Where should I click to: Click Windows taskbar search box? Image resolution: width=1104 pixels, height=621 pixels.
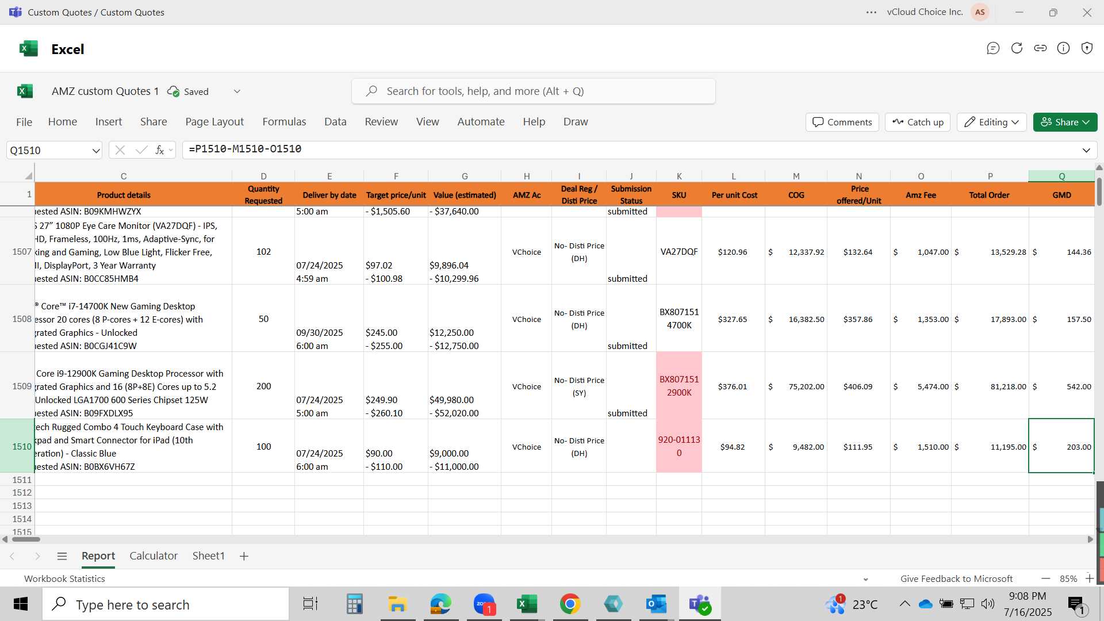pyautogui.click(x=166, y=604)
